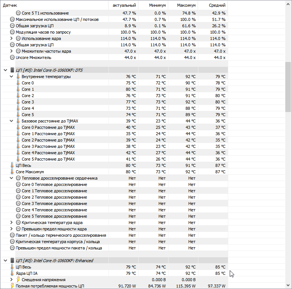Click the Датчик column header

point(54,5)
